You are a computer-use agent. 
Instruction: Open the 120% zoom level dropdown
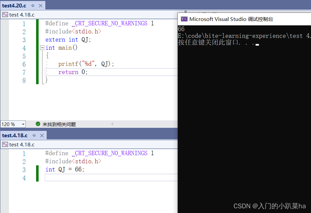[23, 124]
